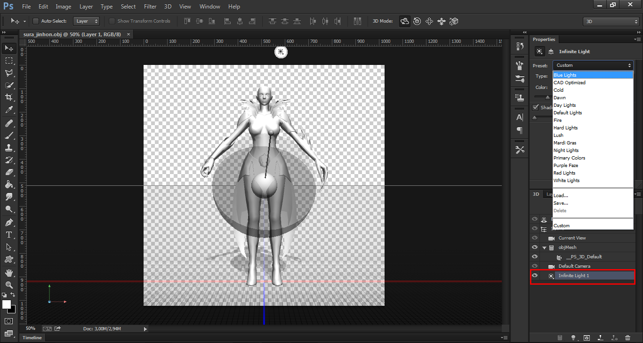Select the Zoom magnifier tool
The image size is (643, 343).
9,285
